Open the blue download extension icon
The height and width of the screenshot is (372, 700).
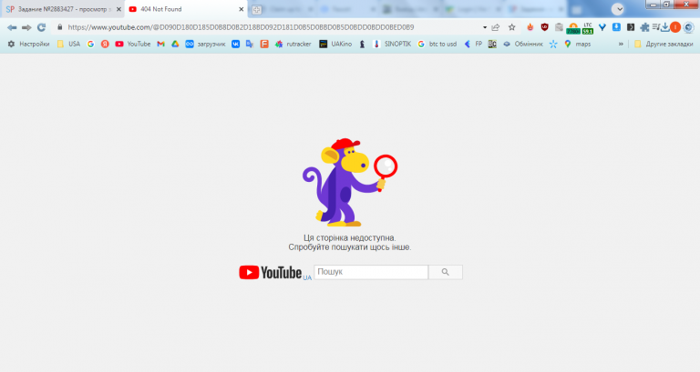point(616,27)
